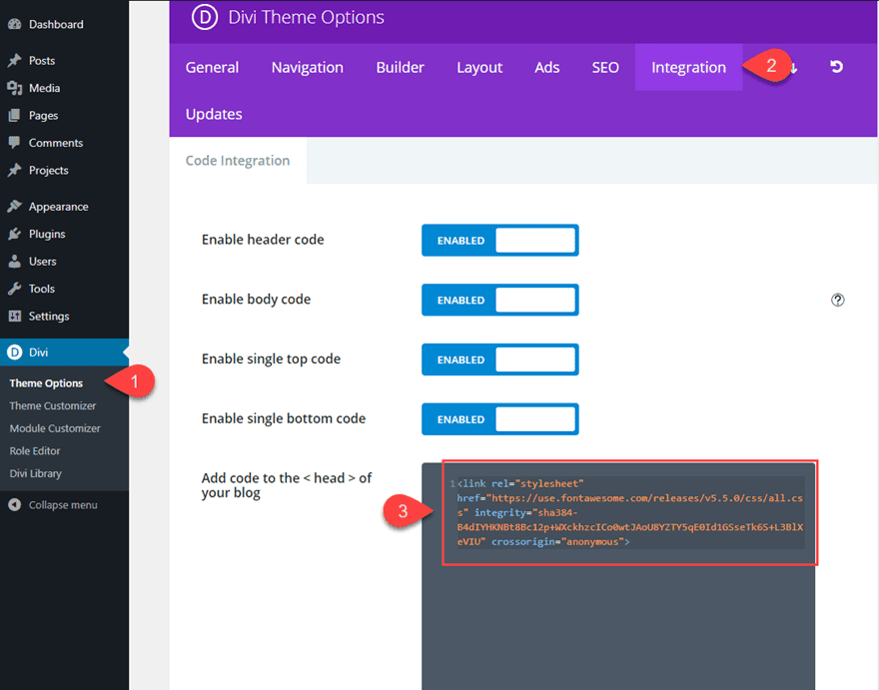Image resolution: width=879 pixels, height=690 pixels.
Task: Open the Pages menu item
Action: pyautogui.click(x=43, y=116)
